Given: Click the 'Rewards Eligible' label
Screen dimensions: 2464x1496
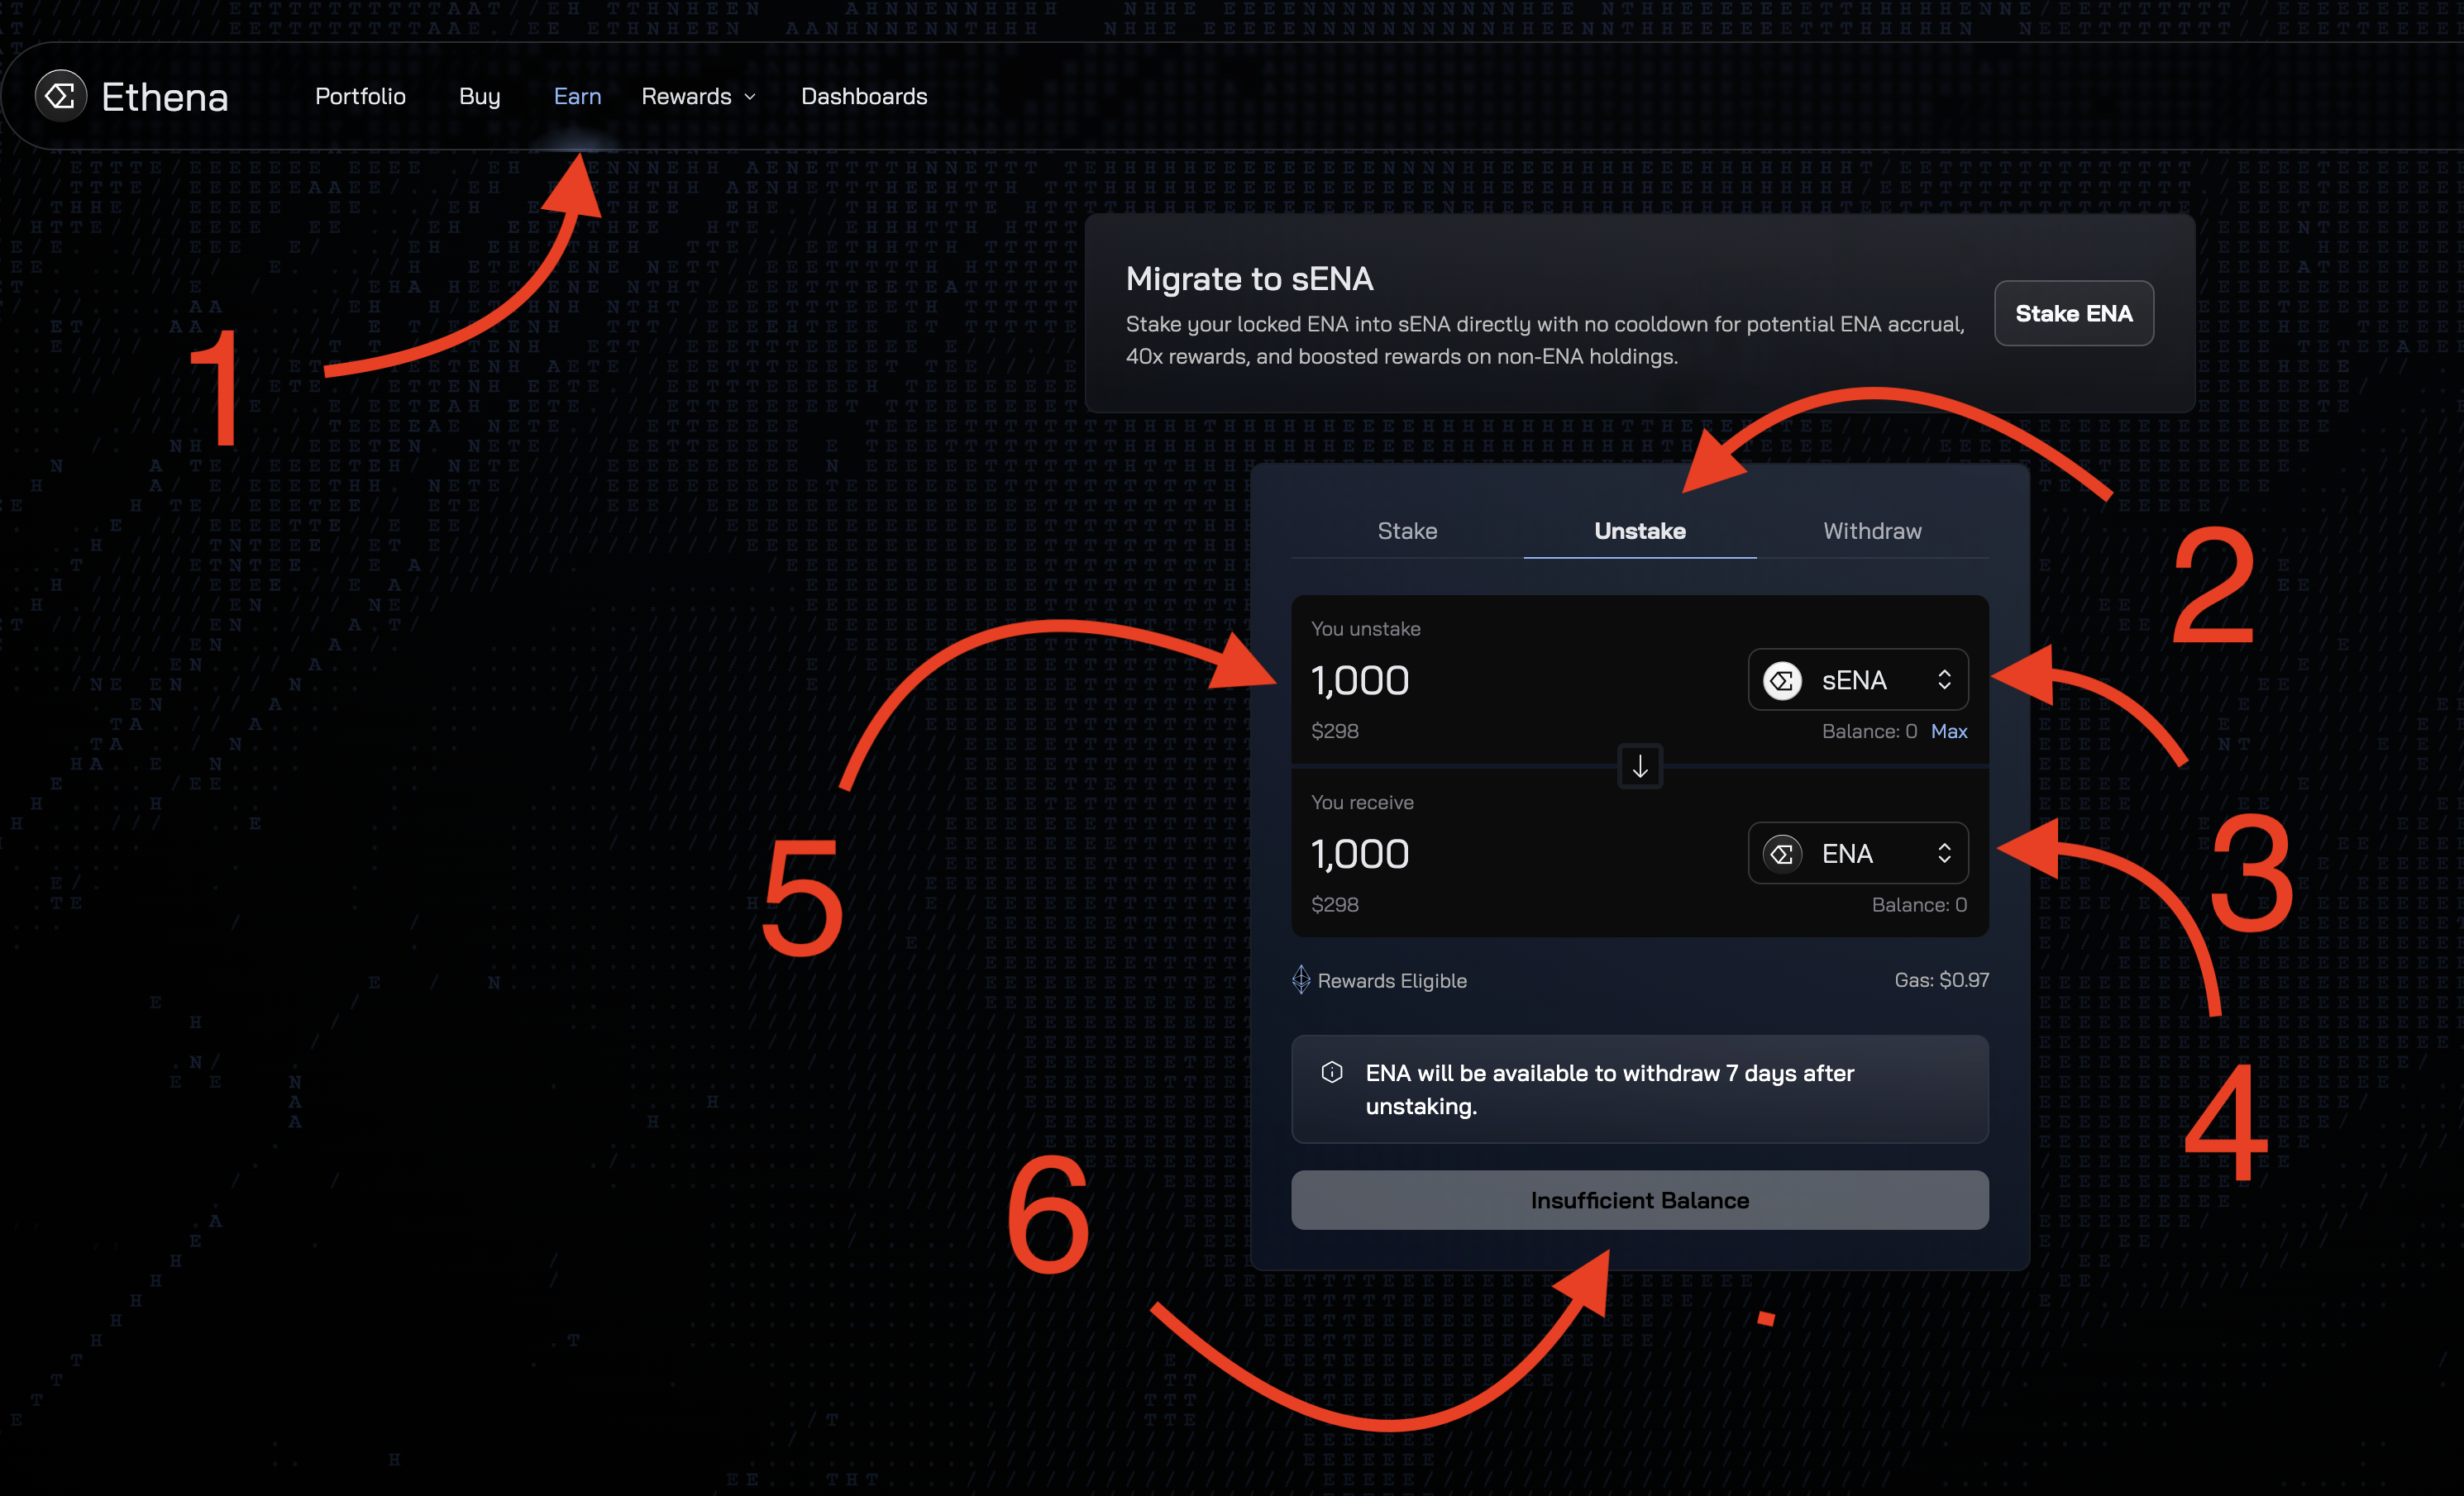Looking at the screenshot, I should click(1392, 980).
